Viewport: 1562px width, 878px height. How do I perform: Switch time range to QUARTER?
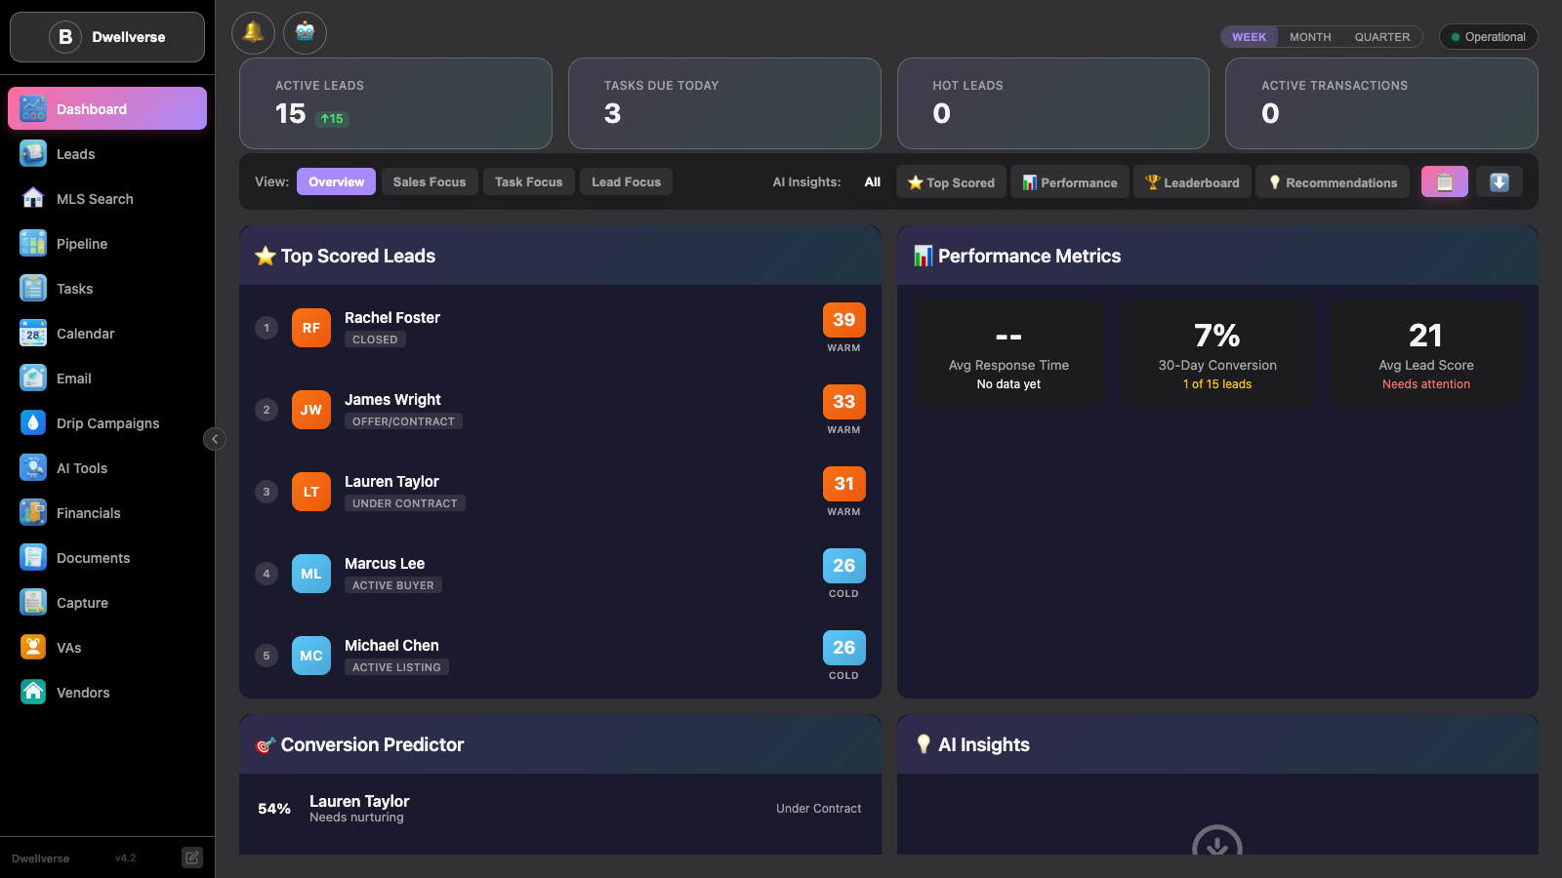tap(1382, 37)
